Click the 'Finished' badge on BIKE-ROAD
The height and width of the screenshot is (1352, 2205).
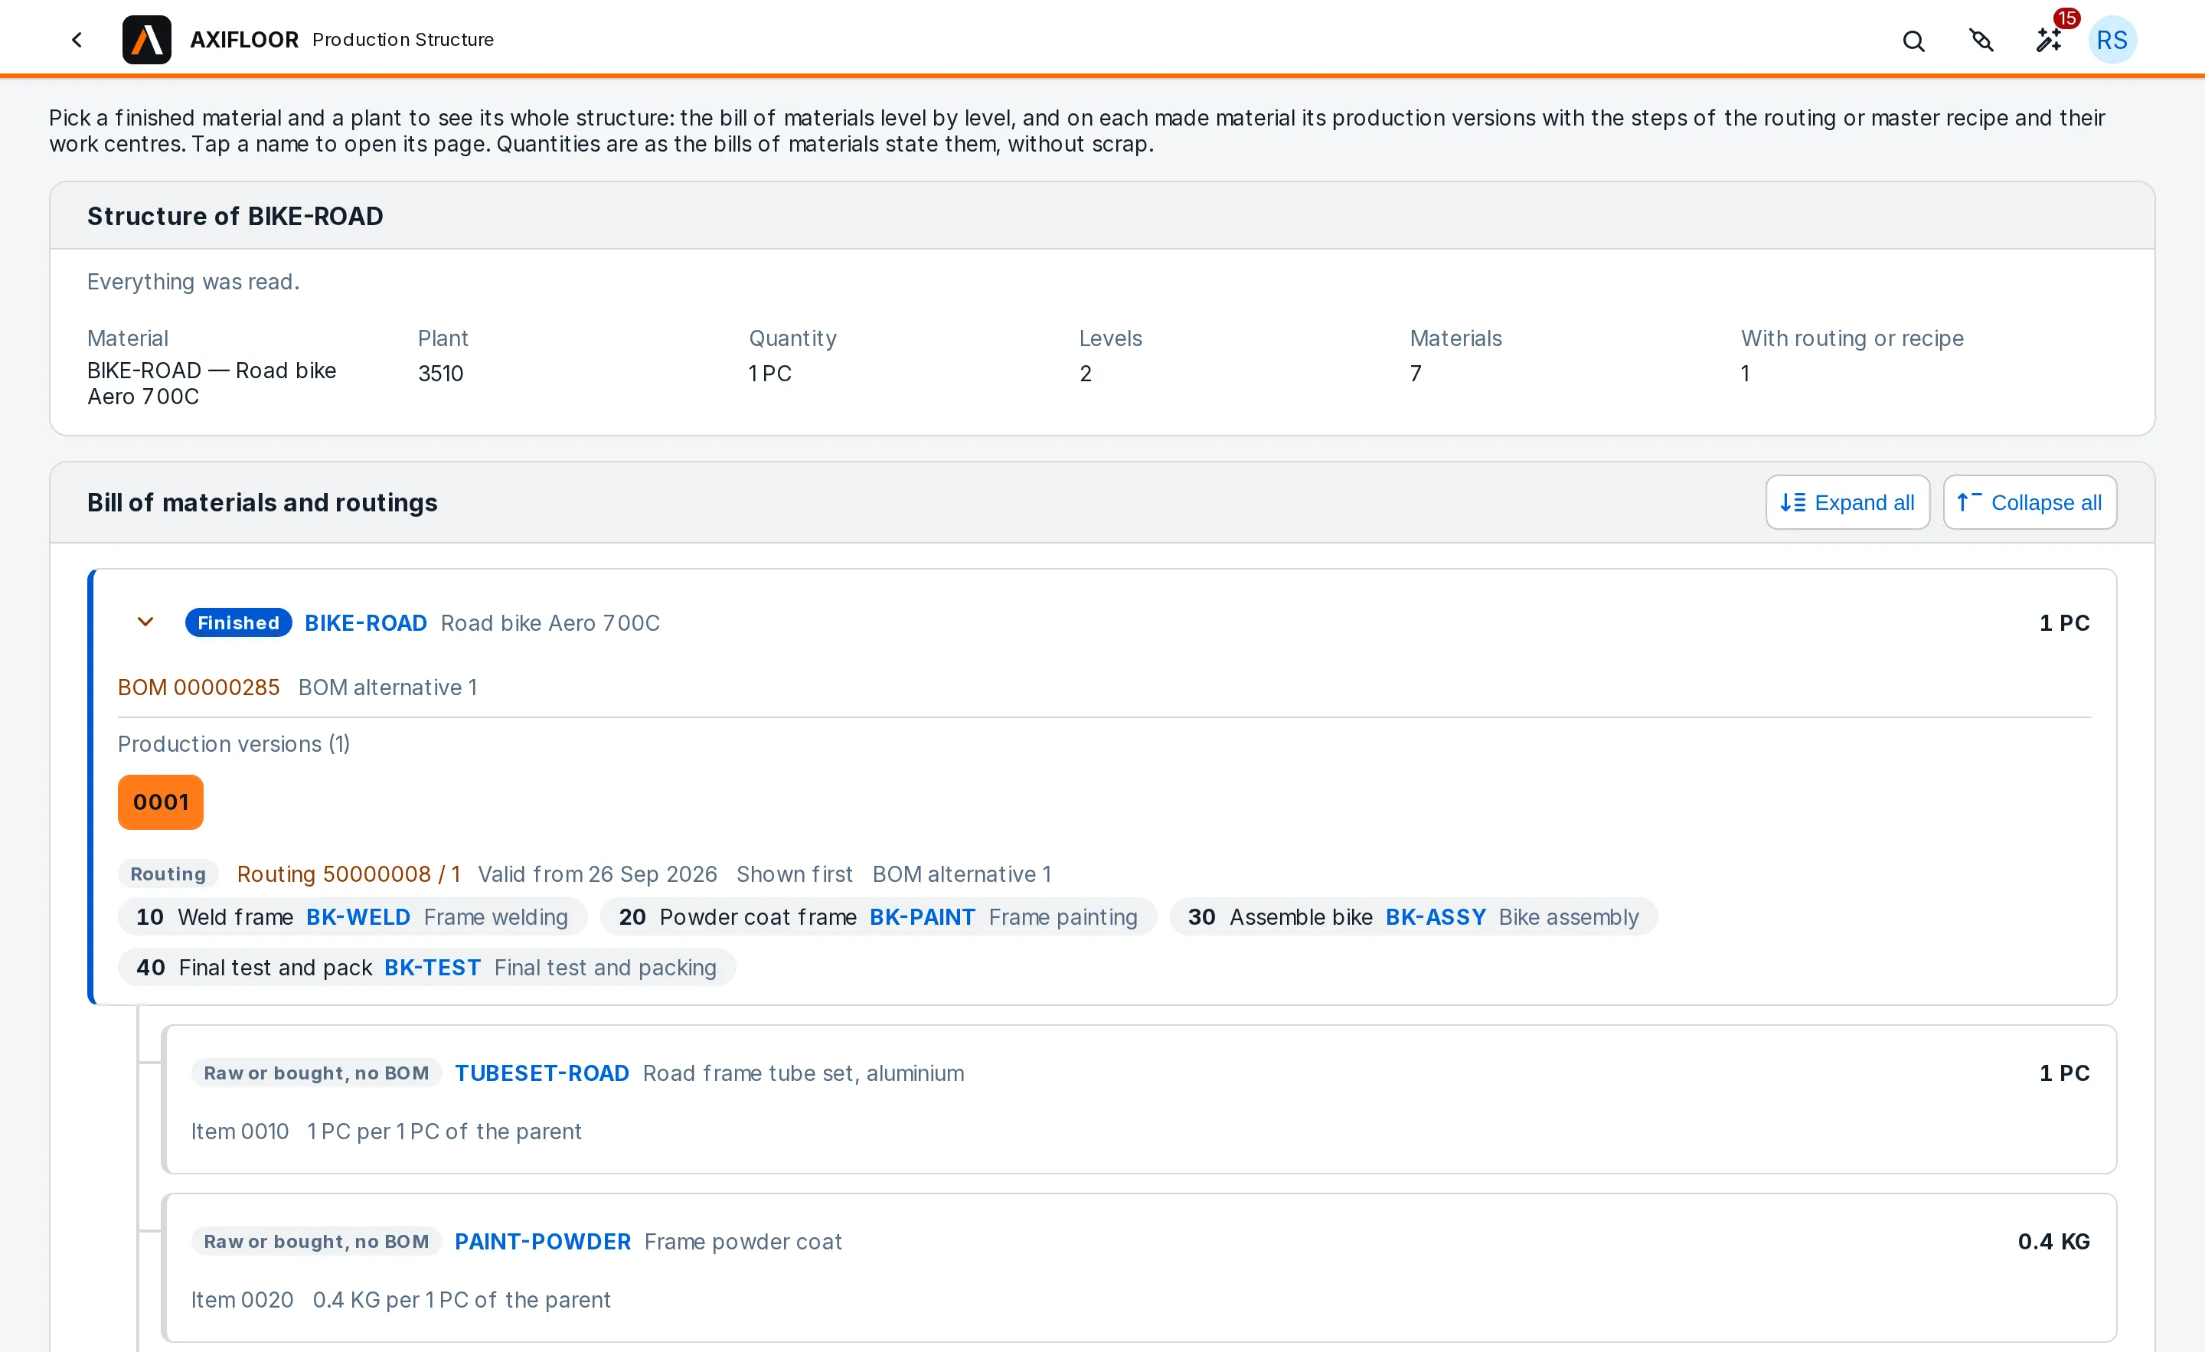(x=238, y=622)
